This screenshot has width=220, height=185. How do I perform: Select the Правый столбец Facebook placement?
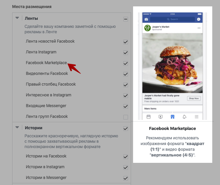pos(71,84)
